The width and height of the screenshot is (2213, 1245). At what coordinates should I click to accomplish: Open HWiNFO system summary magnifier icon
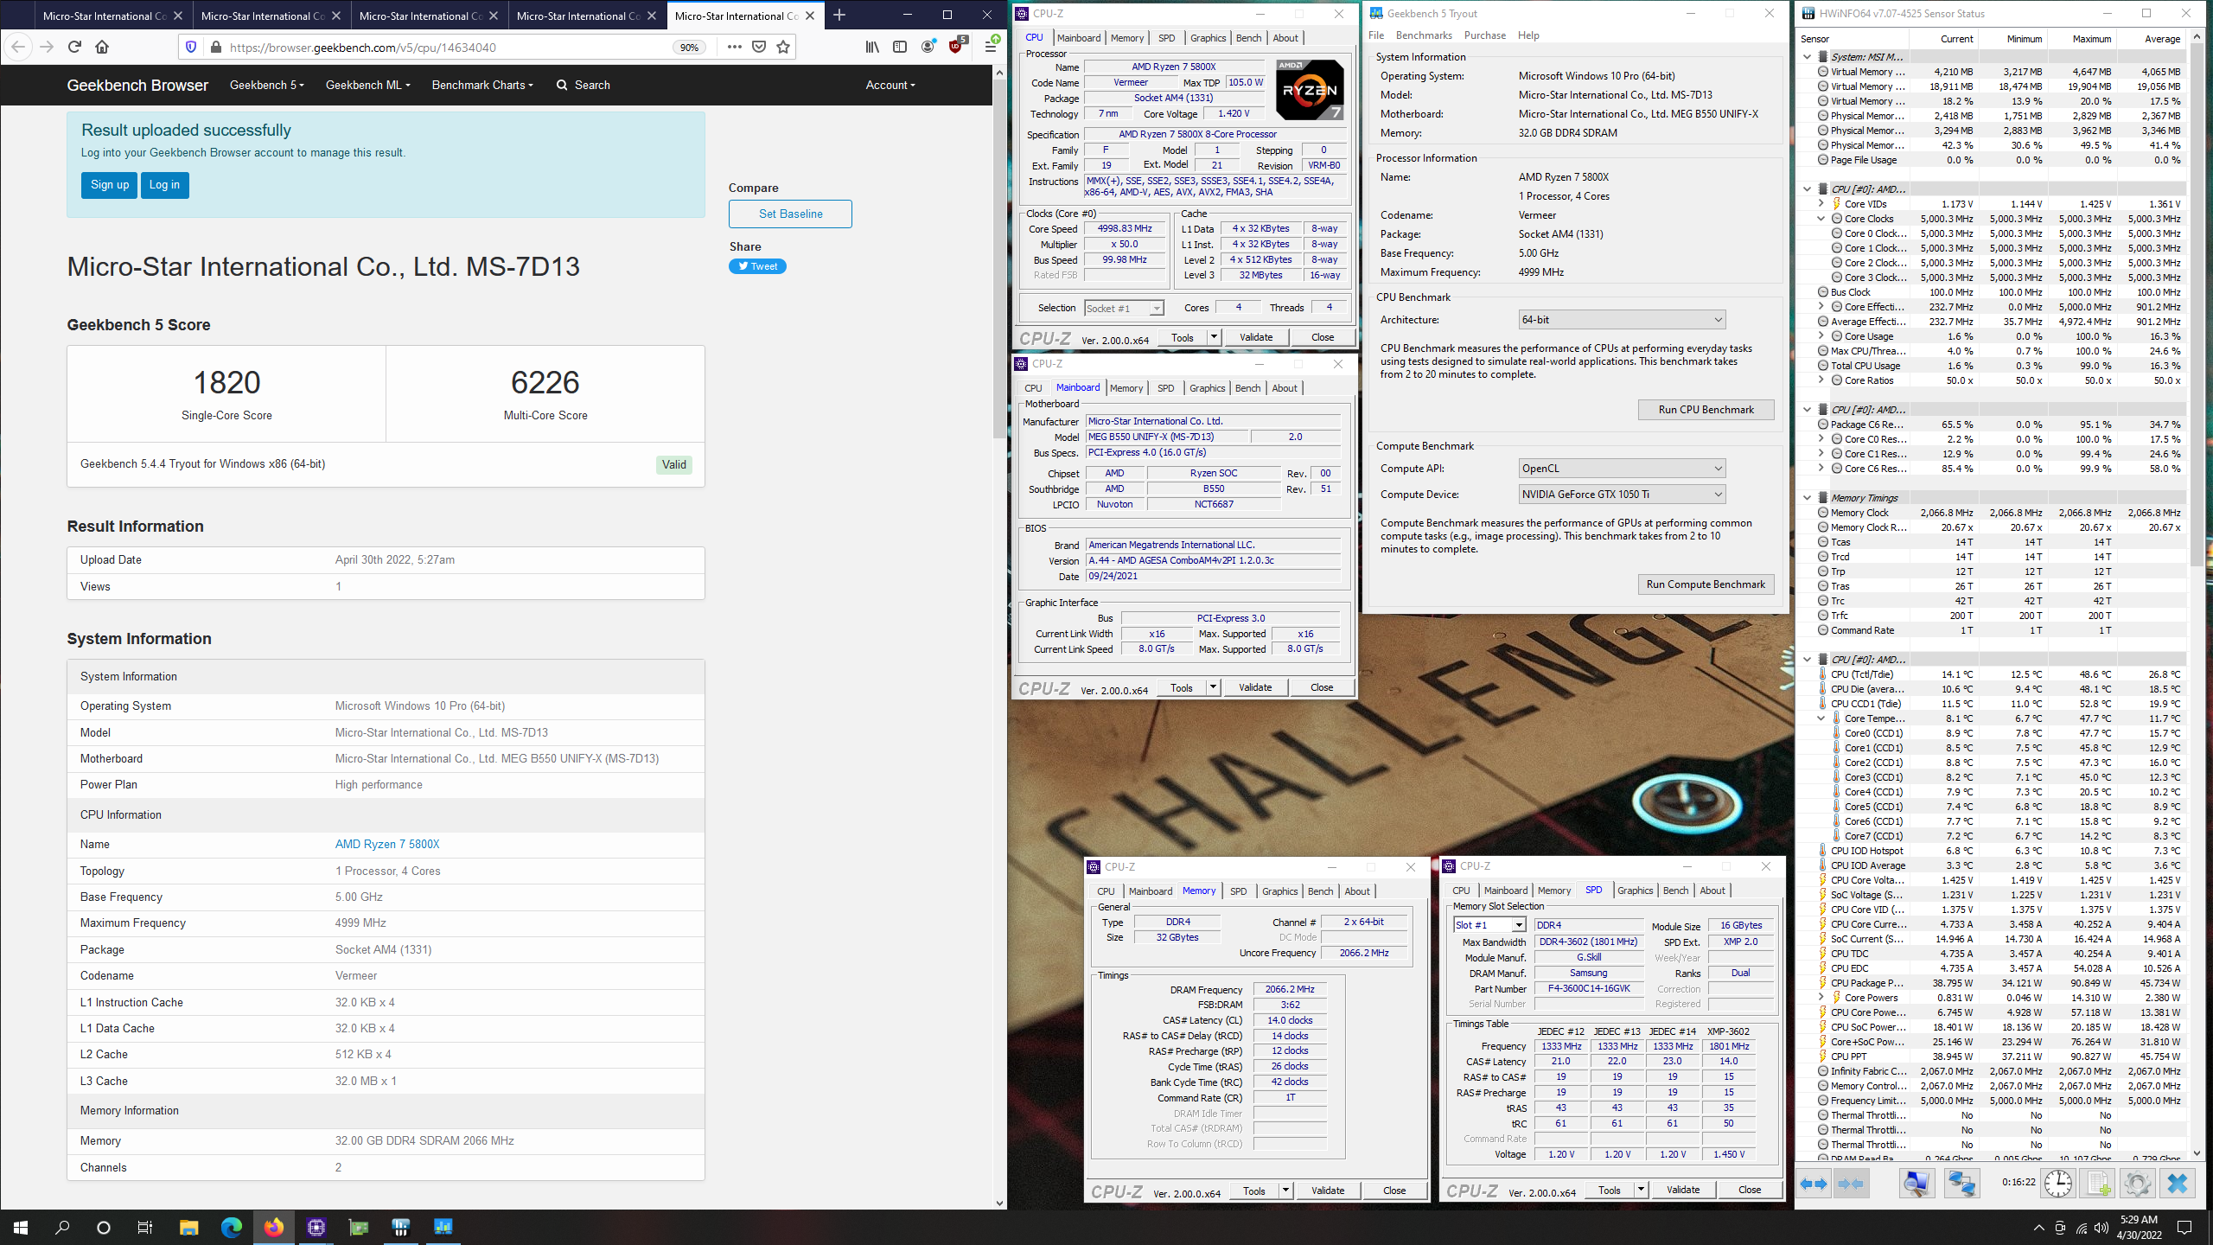click(1916, 1184)
